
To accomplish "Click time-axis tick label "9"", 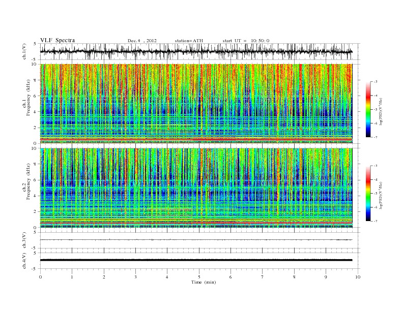I will point(326,277).
